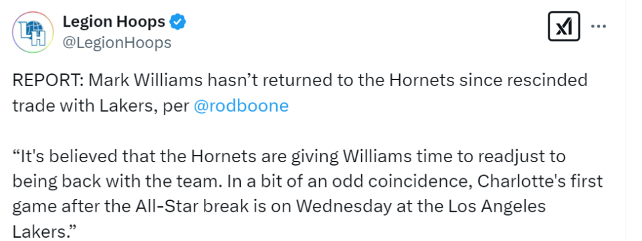Click the word REPORT starting the tweet

[x=47, y=81]
